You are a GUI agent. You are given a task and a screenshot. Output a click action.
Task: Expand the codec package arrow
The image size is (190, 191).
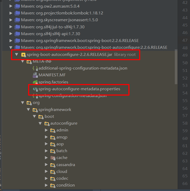tap(46, 178)
